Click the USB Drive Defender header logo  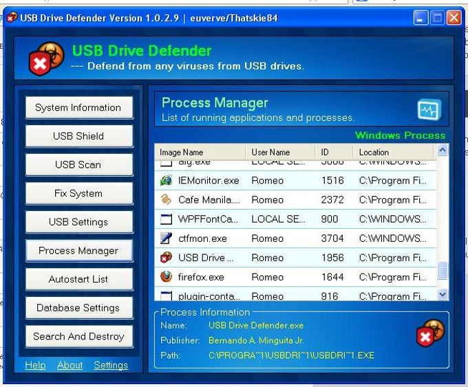46,58
